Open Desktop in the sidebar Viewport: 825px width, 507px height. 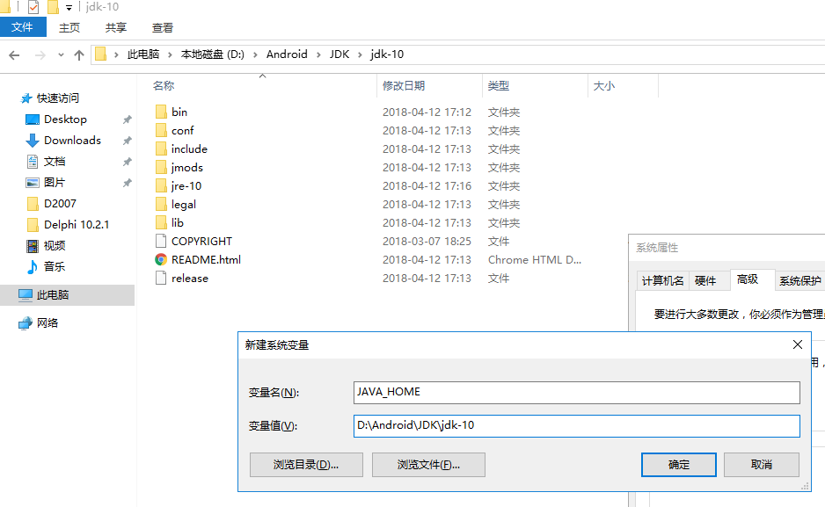pyautogui.click(x=65, y=120)
